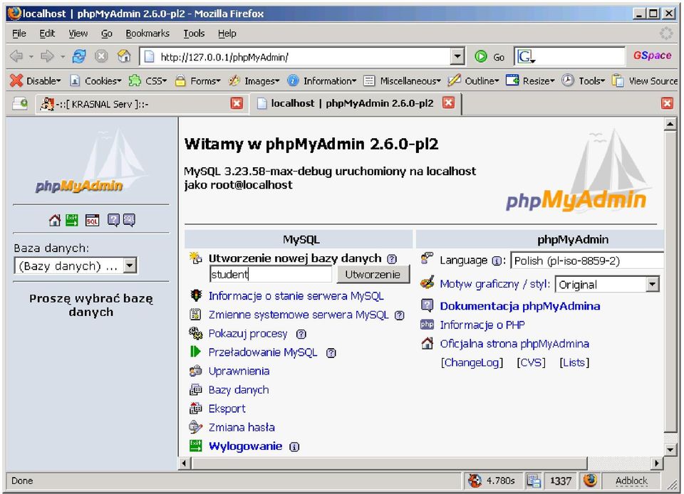Click the green Exit icon in sidebar
This screenshot has height=494, width=684.
(x=72, y=221)
